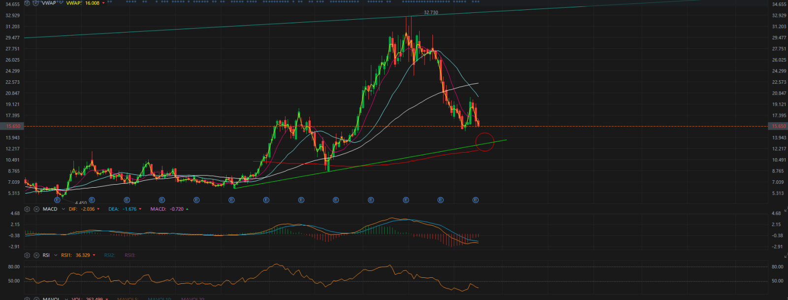Select the red circle drawing on the chart
Viewport: 788px width, 300px height.
pyautogui.click(x=485, y=142)
